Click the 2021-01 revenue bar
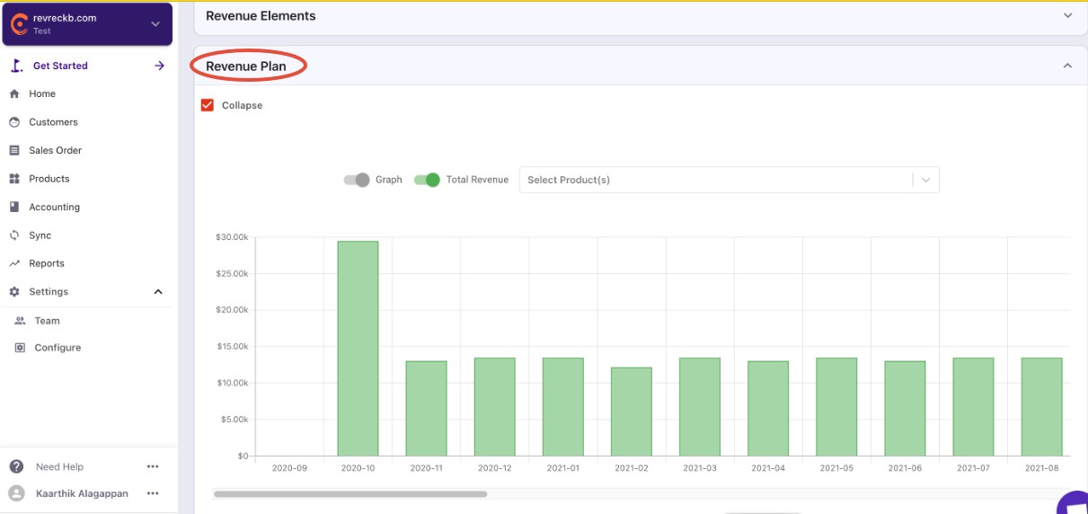This screenshot has width=1088, height=514. 563,407
